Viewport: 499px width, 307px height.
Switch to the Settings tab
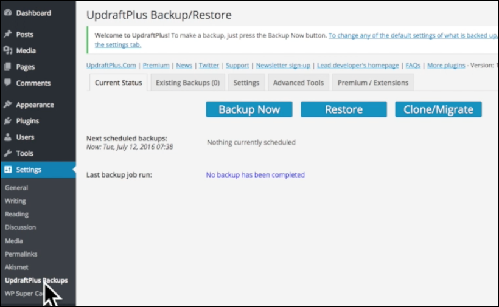pos(246,83)
